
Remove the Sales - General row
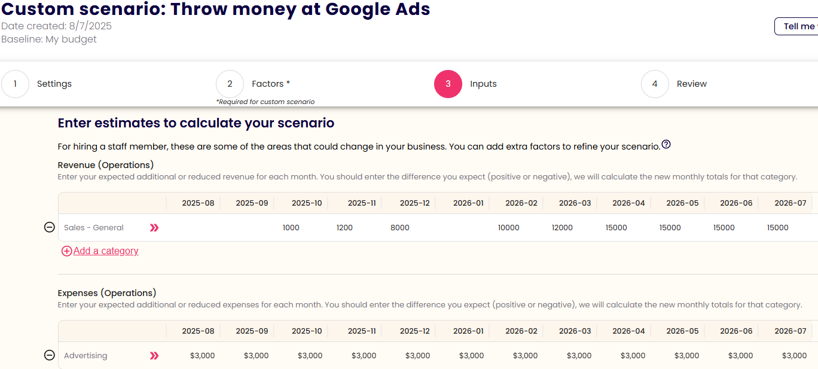(50, 227)
